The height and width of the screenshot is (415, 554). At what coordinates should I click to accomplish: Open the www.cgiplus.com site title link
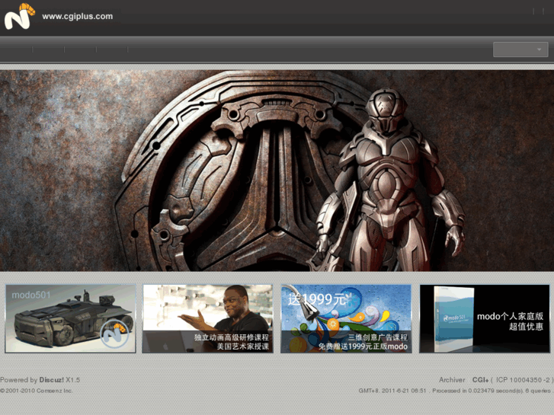pos(78,16)
